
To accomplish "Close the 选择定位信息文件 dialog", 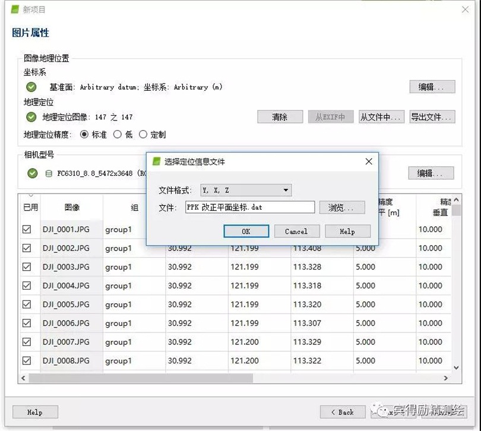I will 369,161.
